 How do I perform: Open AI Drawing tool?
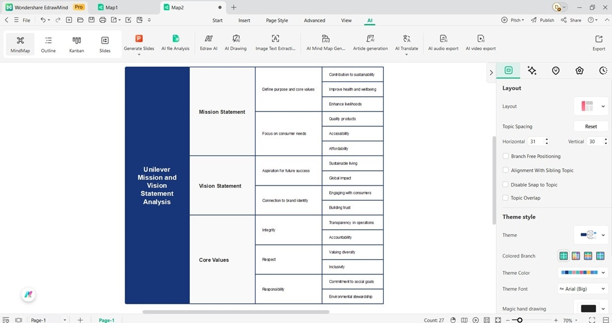pos(236,43)
